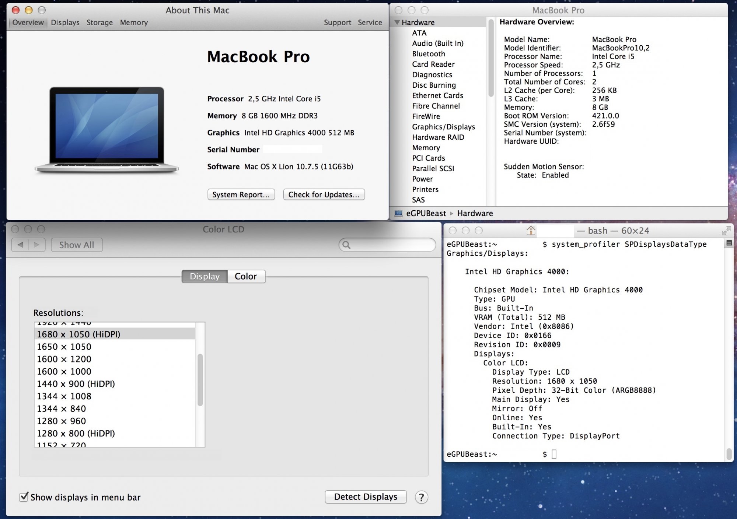Switch to the Color tab
Viewport: 737px width, 519px height.
click(x=246, y=276)
